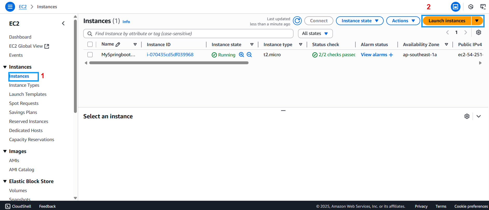The image size is (489, 210).
Task: Open AMI Catalog in sidebar
Action: pos(22,170)
